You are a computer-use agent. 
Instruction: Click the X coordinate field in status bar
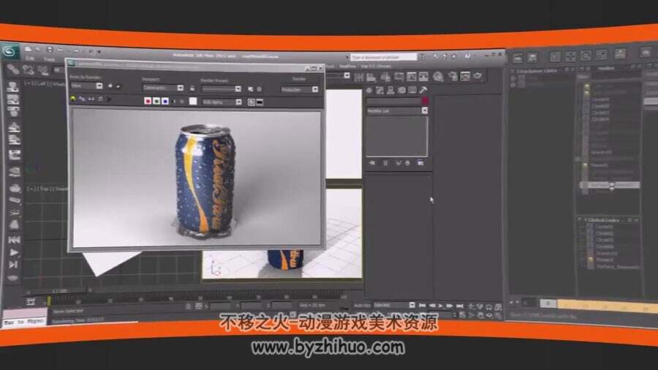[x=221, y=306]
